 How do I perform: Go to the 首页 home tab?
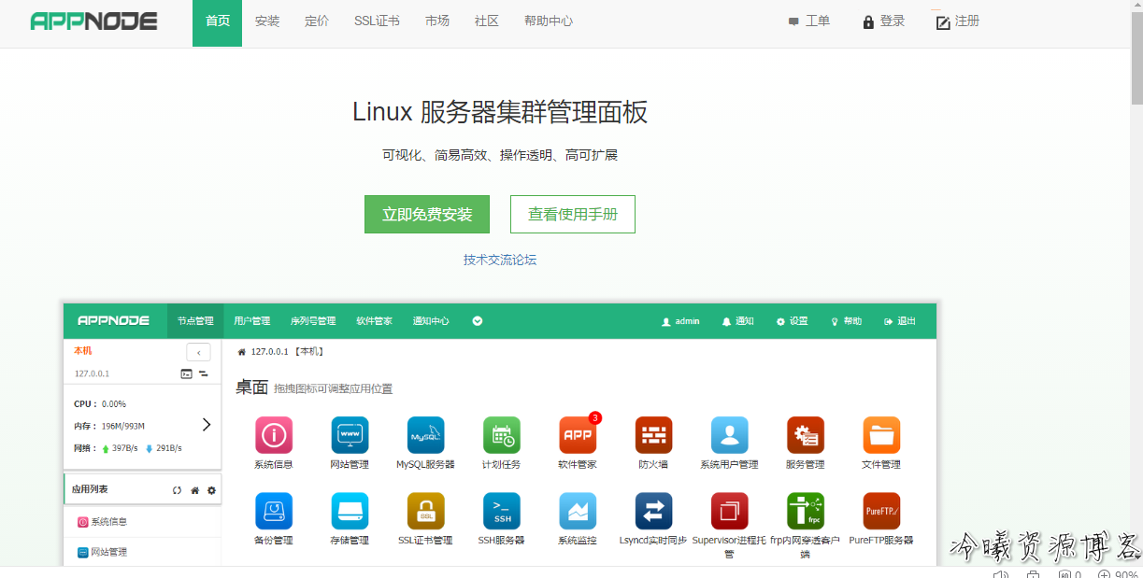pyautogui.click(x=218, y=21)
